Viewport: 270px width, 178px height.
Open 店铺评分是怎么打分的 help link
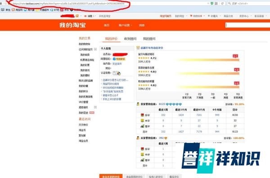tap(115, 80)
